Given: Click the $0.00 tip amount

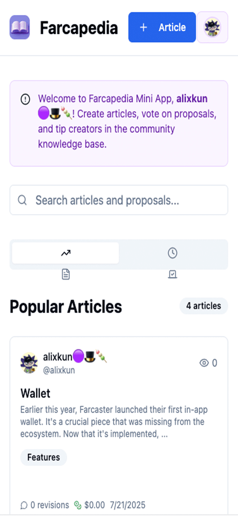Looking at the screenshot, I should [x=93, y=505].
